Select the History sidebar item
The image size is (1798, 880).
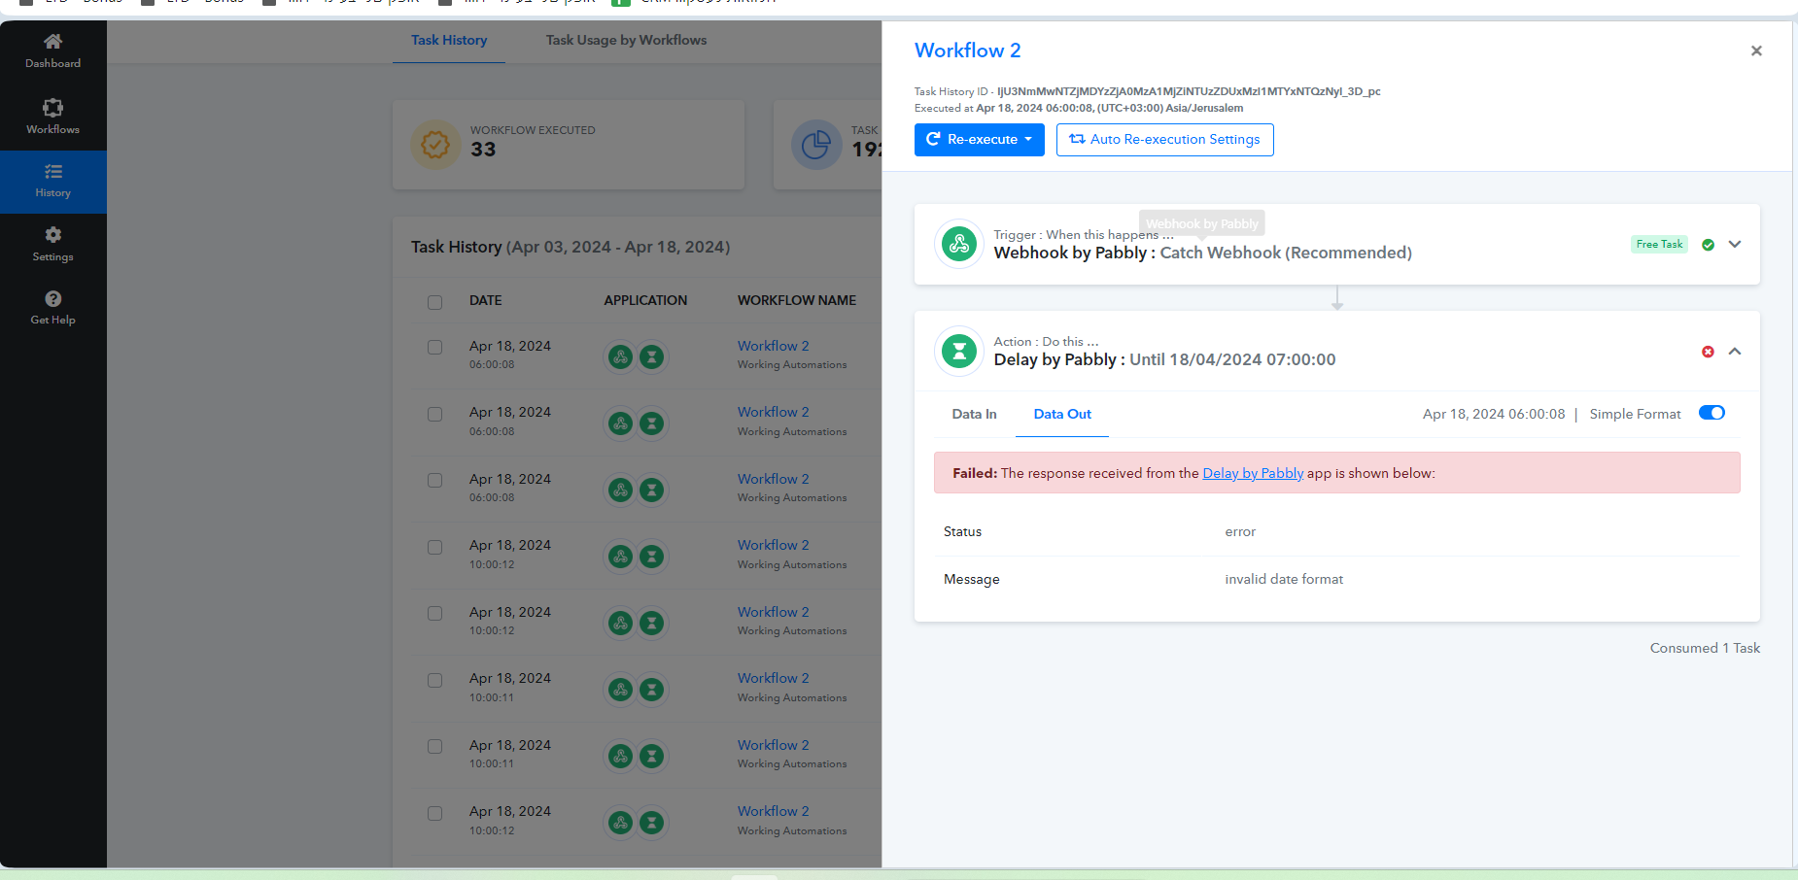coord(52,182)
